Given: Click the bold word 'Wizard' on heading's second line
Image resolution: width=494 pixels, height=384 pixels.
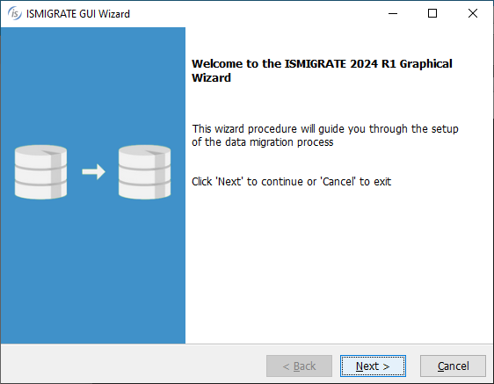Looking at the screenshot, I should [211, 78].
